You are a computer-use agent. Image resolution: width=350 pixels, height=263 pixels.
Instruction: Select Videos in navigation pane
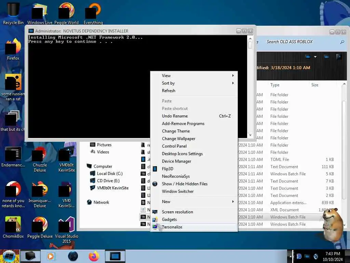100,152
